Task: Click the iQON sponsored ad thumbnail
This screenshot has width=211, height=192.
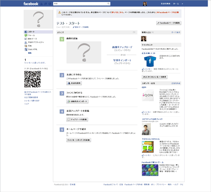Action: 148,95
